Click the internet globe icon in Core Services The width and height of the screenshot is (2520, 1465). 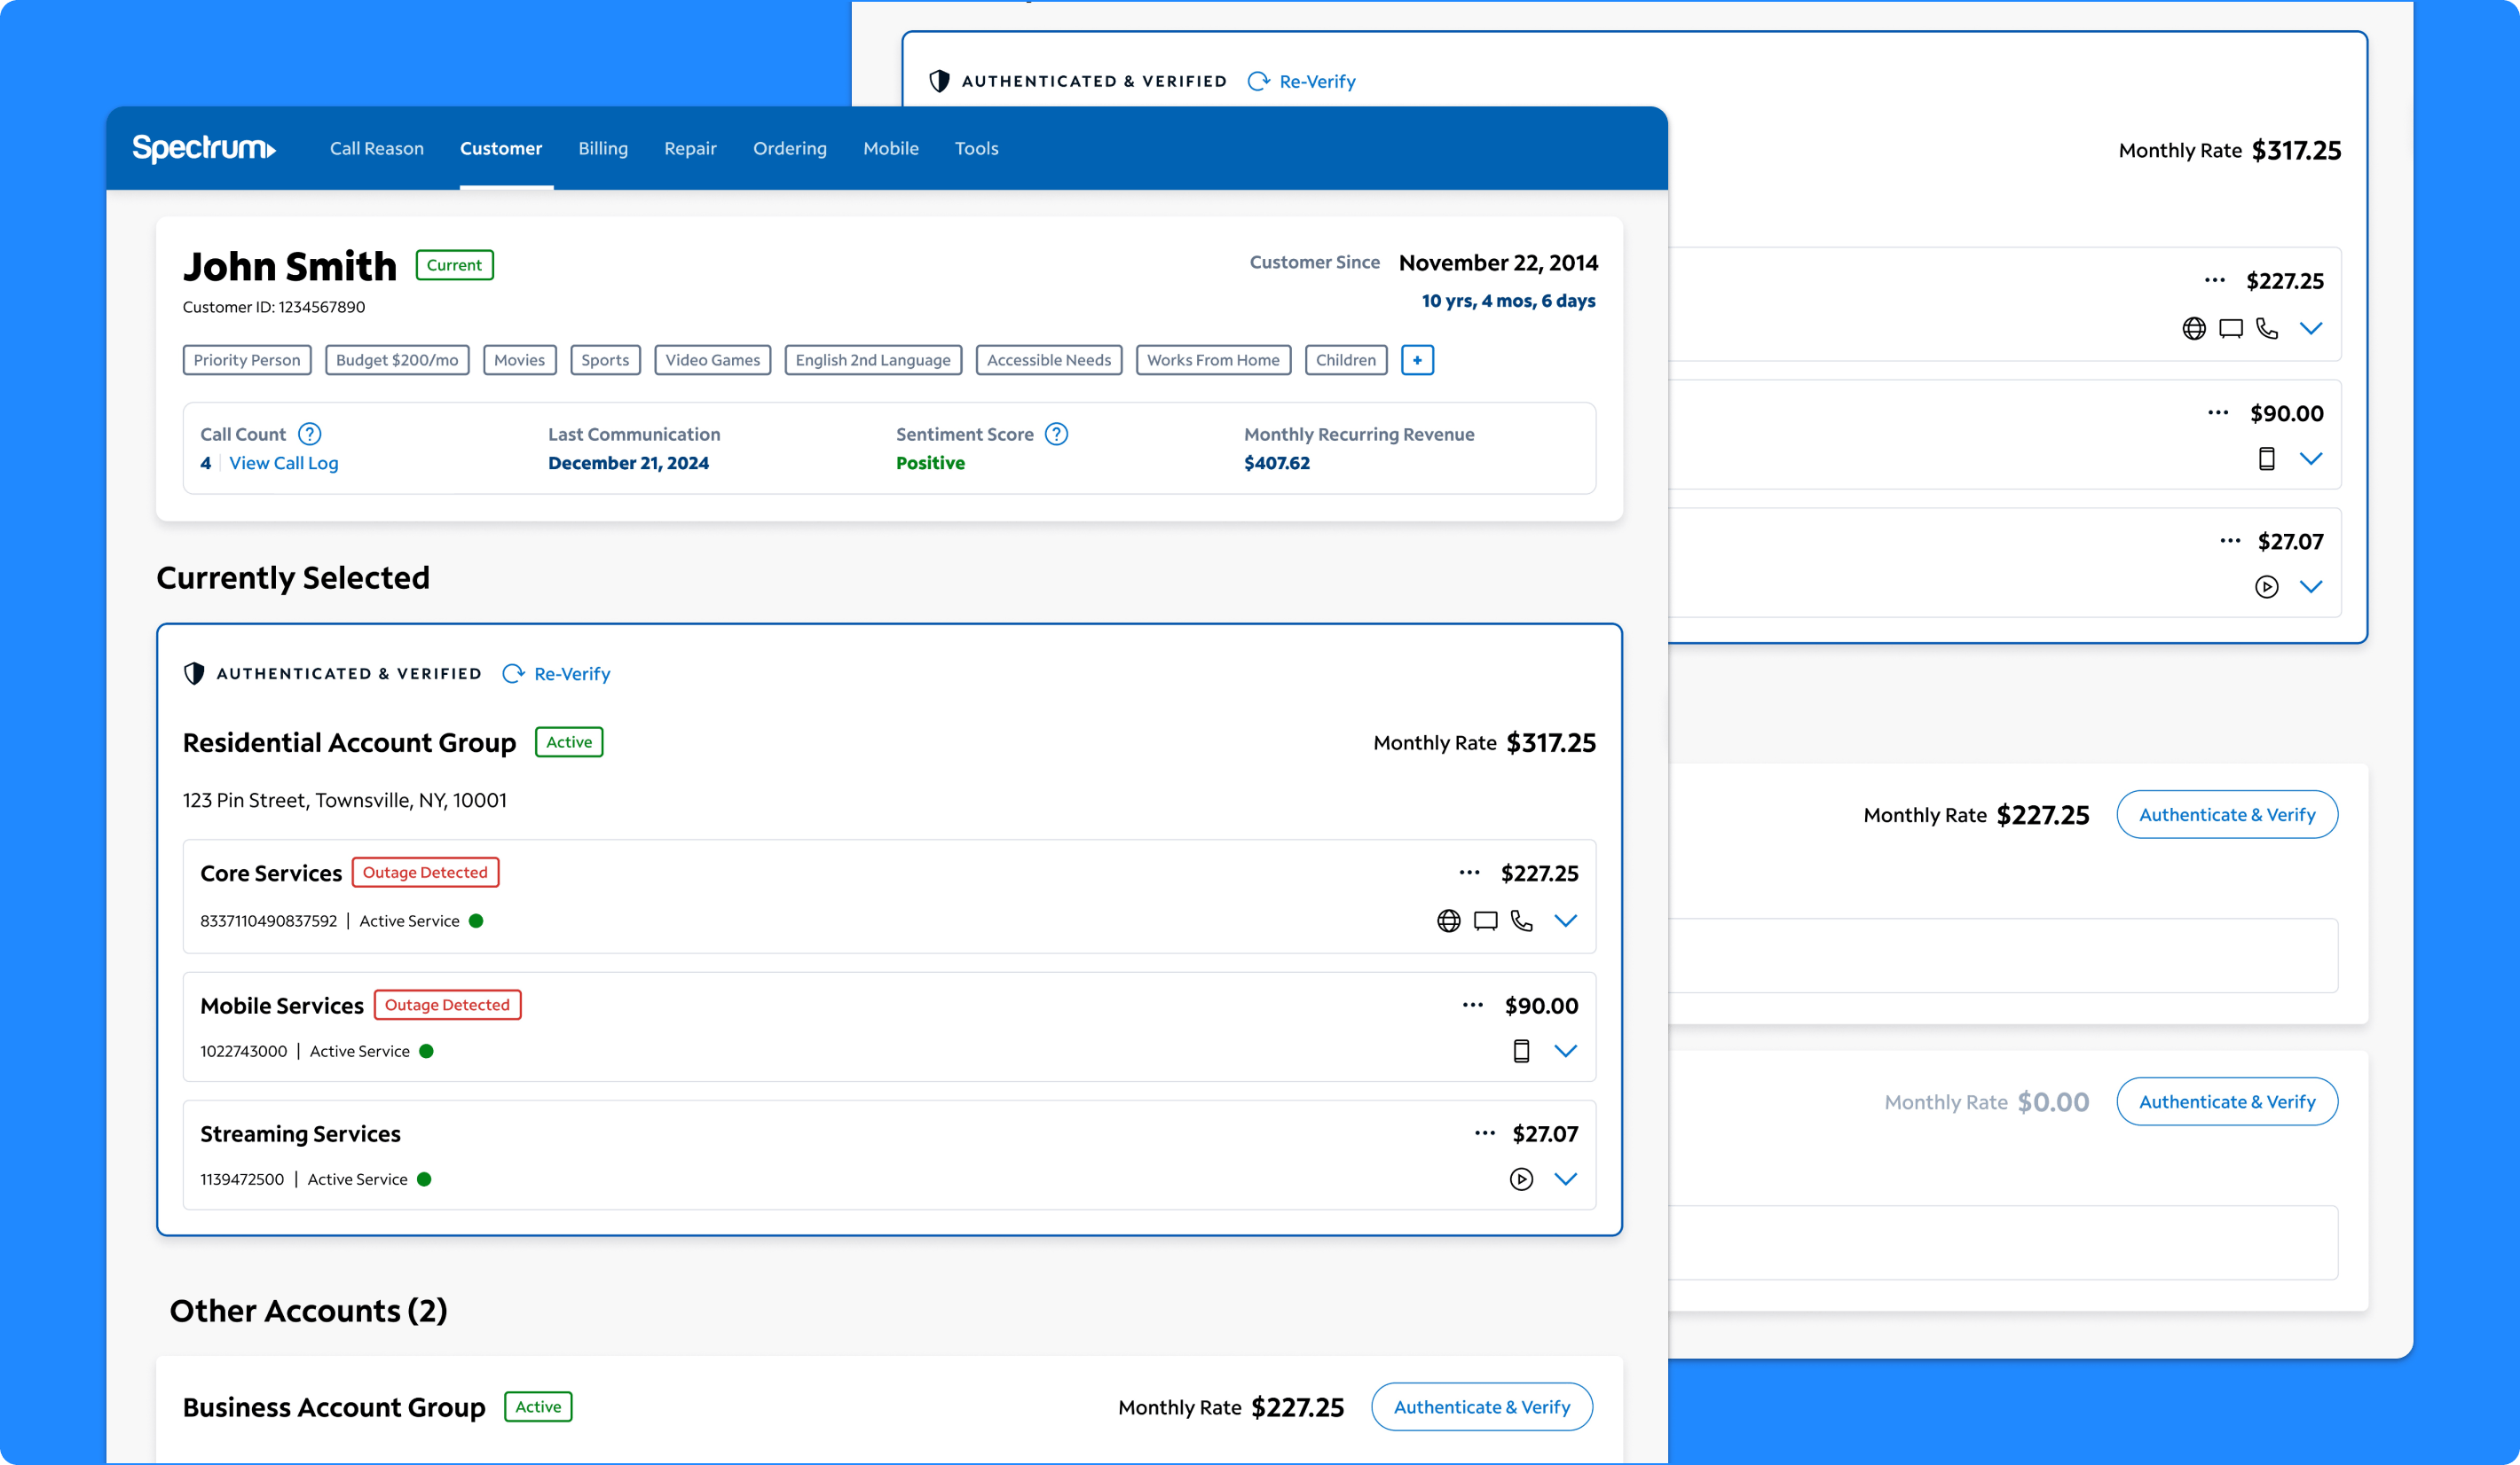1448,921
